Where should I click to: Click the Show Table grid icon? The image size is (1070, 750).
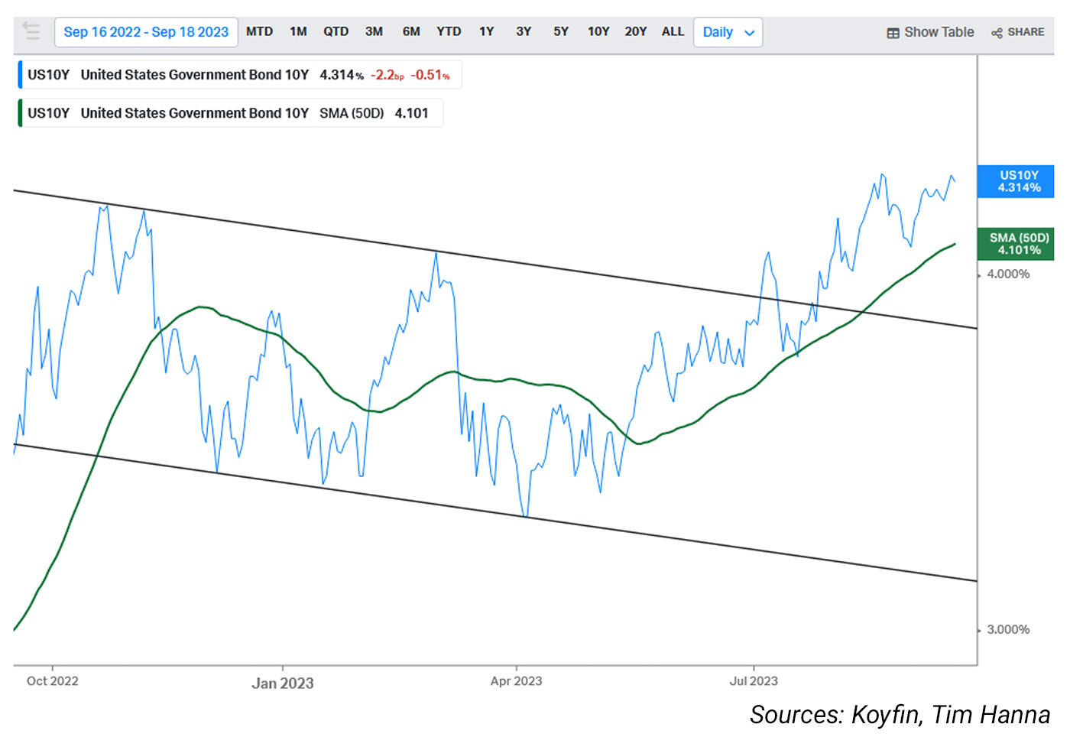pyautogui.click(x=893, y=33)
